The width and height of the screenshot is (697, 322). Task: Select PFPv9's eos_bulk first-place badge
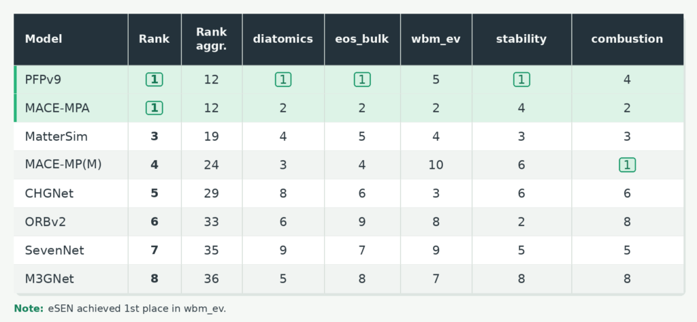click(x=362, y=80)
